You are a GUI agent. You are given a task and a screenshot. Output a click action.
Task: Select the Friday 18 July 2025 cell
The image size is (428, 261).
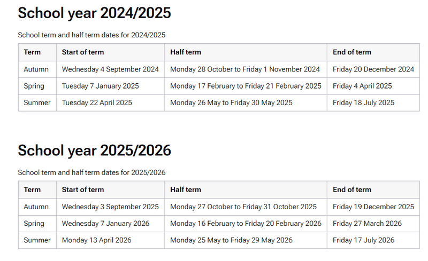click(363, 102)
